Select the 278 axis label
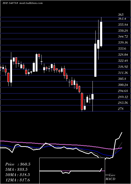This screenshot has height=184, width=131. click(121, 109)
